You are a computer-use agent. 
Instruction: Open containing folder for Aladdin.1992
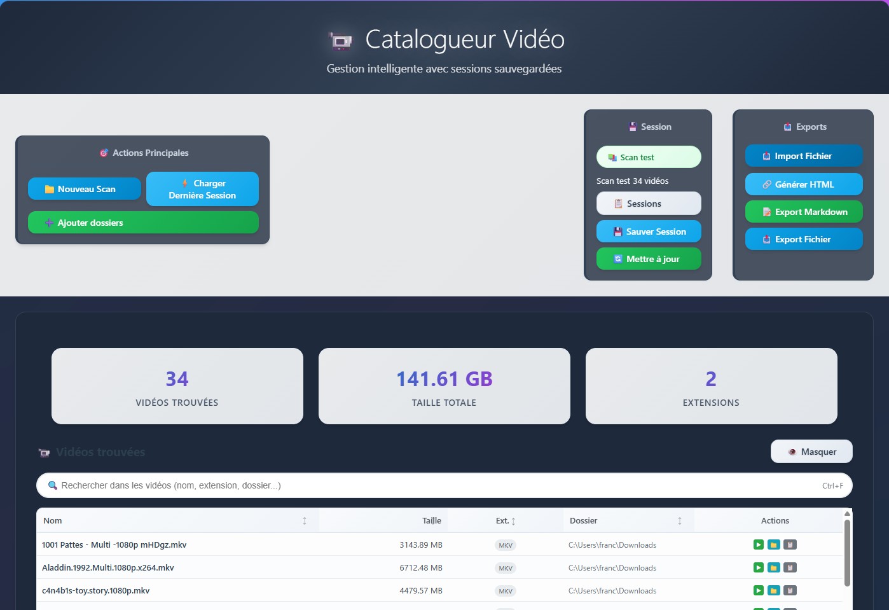point(774,567)
